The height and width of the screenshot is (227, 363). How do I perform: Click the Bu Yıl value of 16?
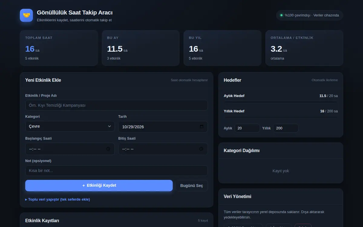(194, 49)
